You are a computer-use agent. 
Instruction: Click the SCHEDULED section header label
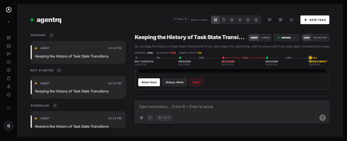click(40, 106)
